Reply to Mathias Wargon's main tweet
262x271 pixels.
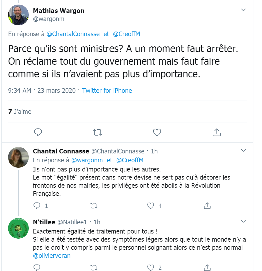coord(38,132)
